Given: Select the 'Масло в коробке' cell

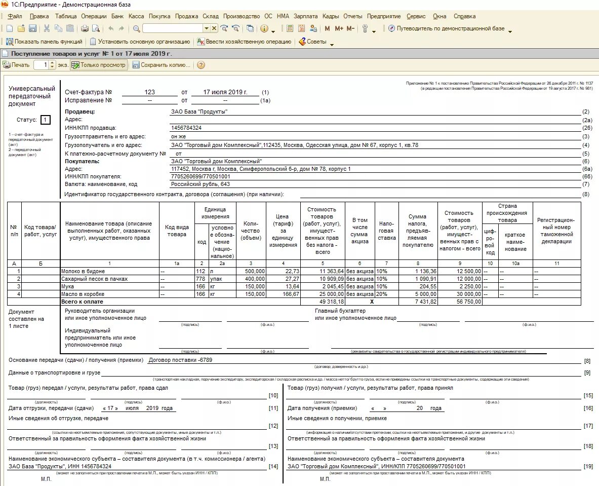Looking at the screenshot, I should coord(110,294).
